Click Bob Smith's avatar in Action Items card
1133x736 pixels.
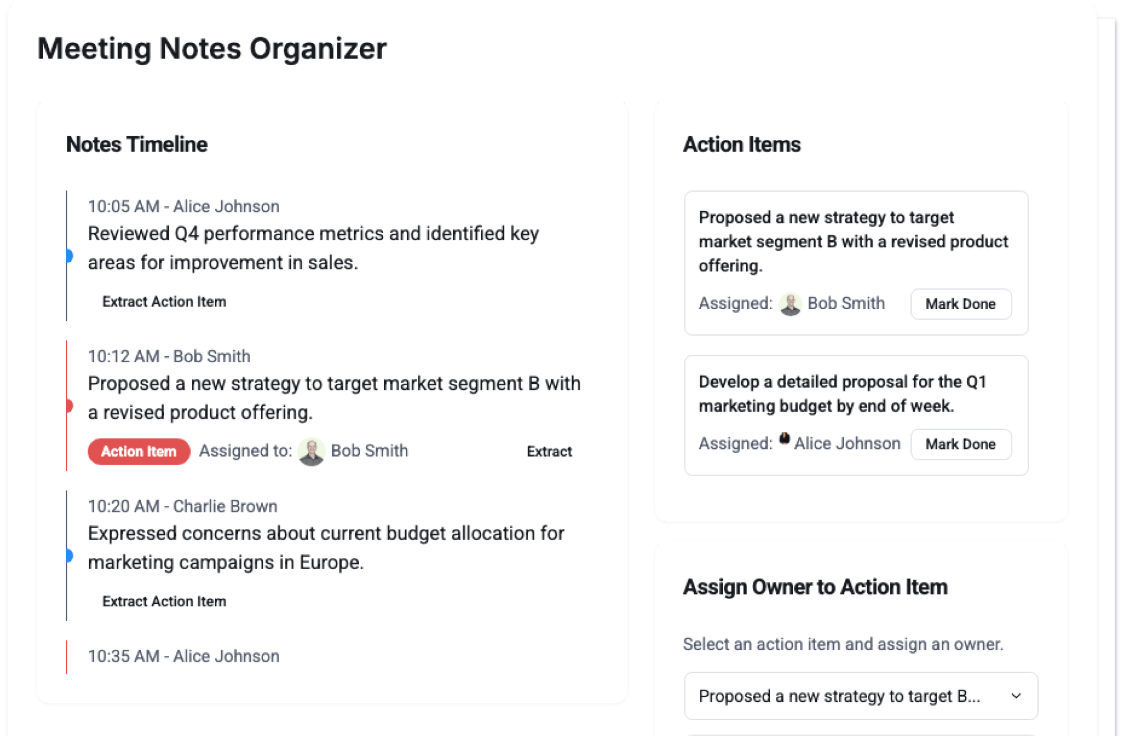(790, 304)
